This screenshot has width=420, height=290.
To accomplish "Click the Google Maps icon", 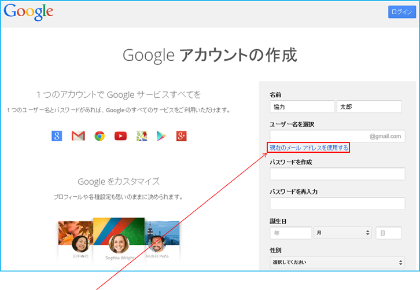I will [142, 136].
